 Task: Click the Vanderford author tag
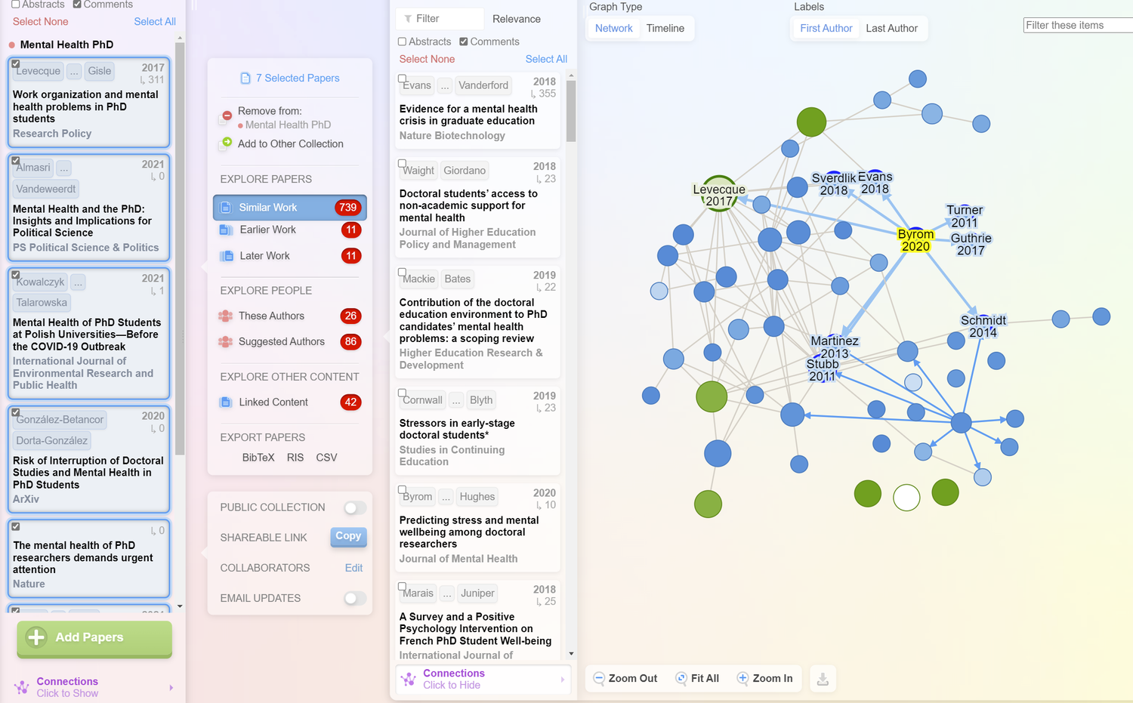pos(483,85)
